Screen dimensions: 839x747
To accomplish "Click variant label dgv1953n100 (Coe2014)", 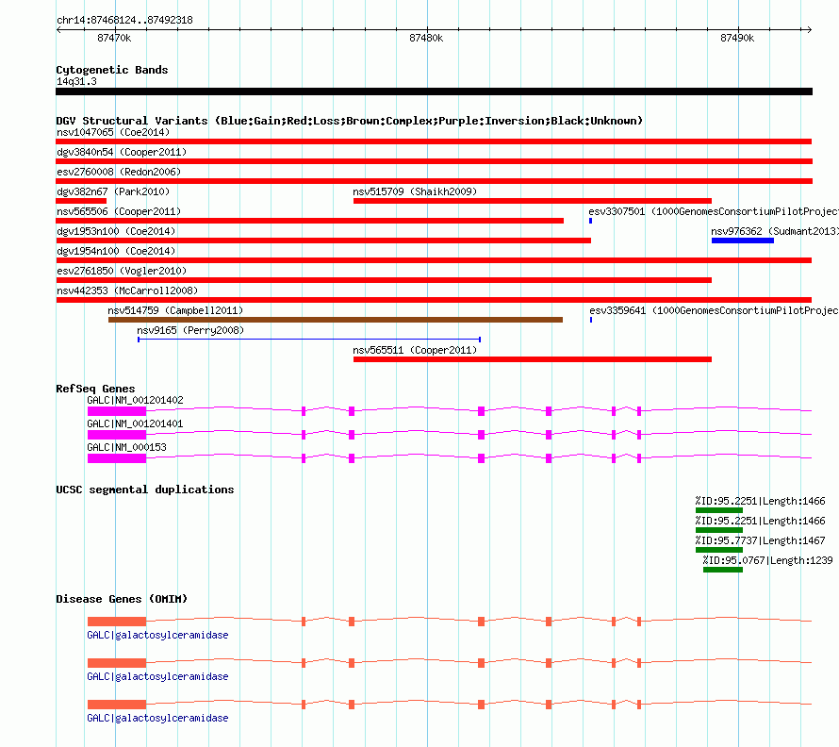I will (x=116, y=231).
